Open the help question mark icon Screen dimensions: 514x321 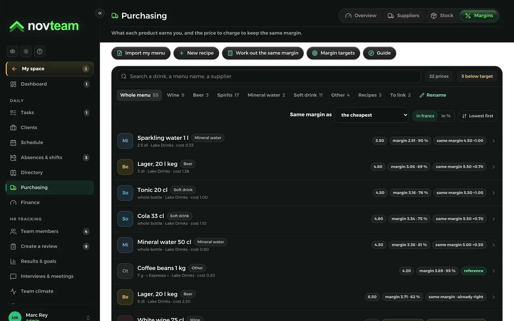coord(40,51)
